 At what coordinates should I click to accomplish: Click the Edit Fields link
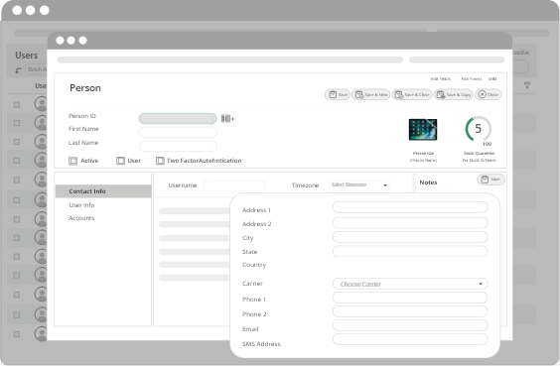441,78
